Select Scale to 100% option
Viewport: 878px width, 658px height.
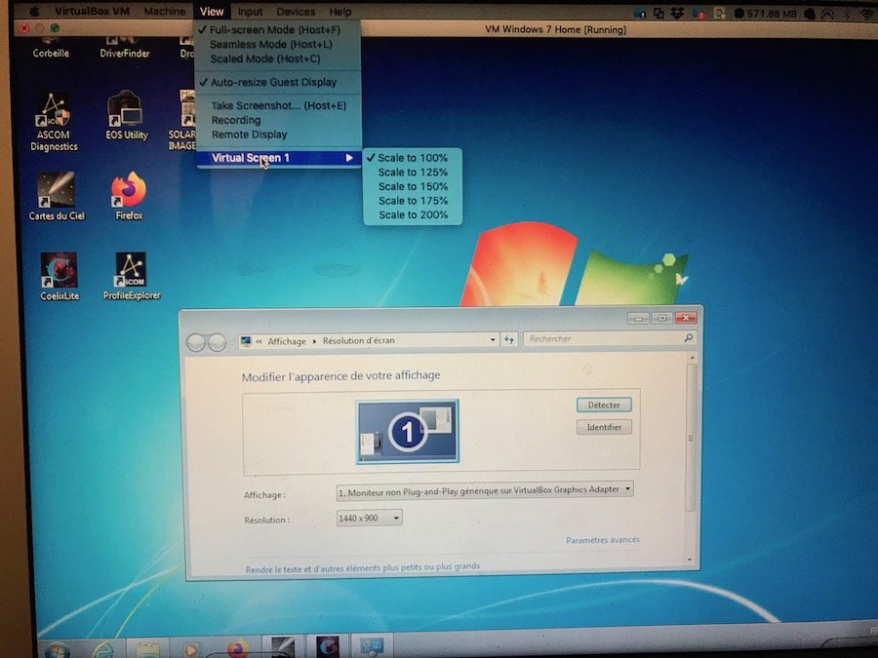pos(413,158)
